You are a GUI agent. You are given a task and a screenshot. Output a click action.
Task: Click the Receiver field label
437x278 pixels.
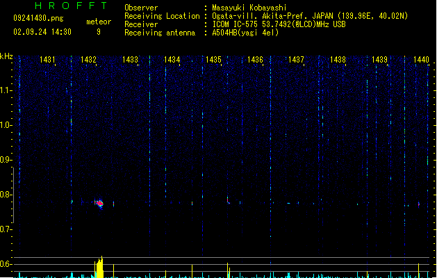click(141, 24)
